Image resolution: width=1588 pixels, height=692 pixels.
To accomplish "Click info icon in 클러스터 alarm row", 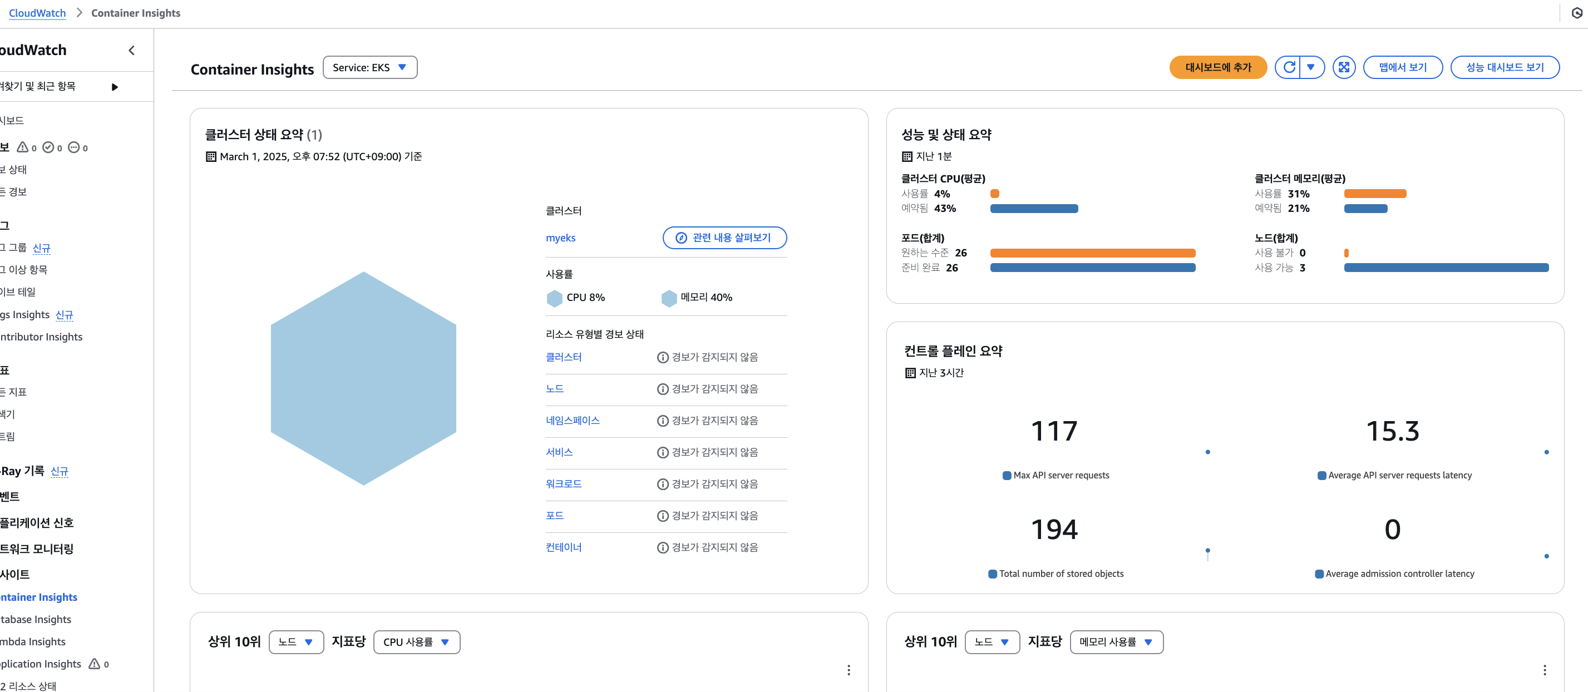I will point(663,357).
